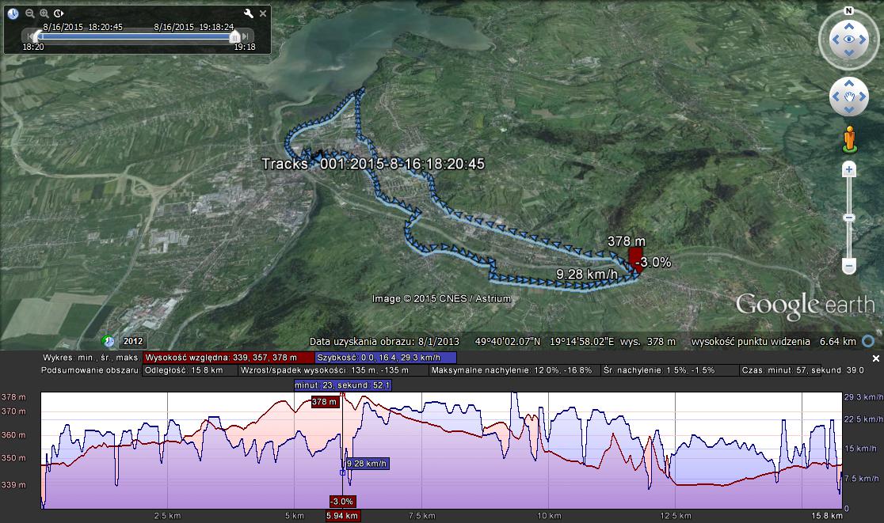The width and height of the screenshot is (884, 523).
Task: Click the look-around eye control center
Action: point(848,39)
